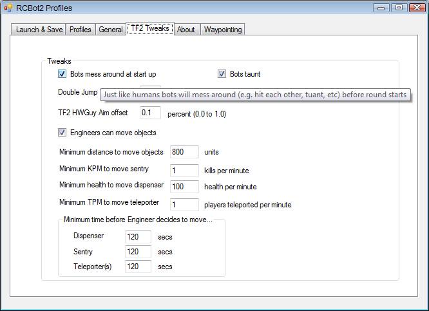Click the Teleporter(s) seconds field

tap(138, 267)
